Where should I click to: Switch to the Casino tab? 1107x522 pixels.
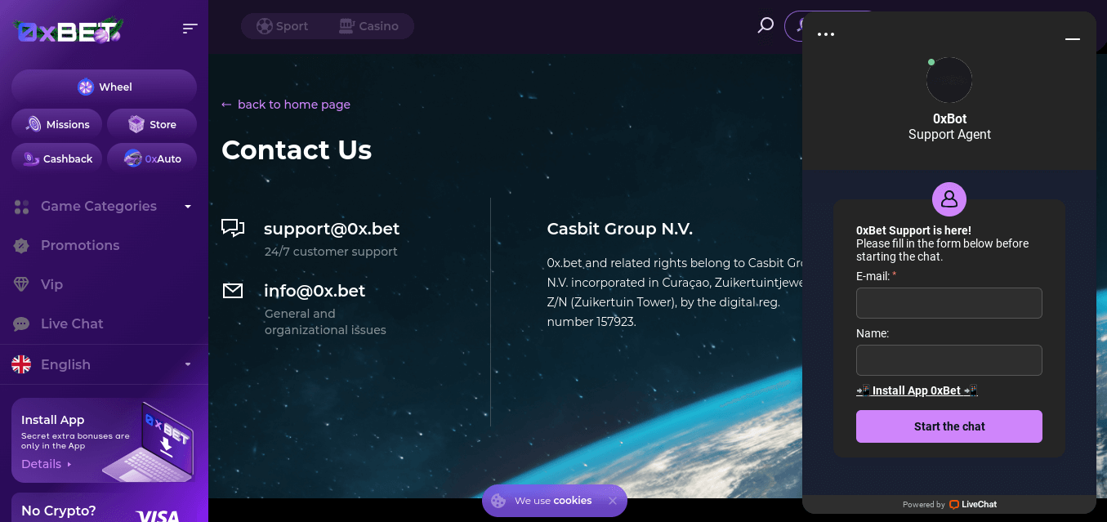pos(369,26)
